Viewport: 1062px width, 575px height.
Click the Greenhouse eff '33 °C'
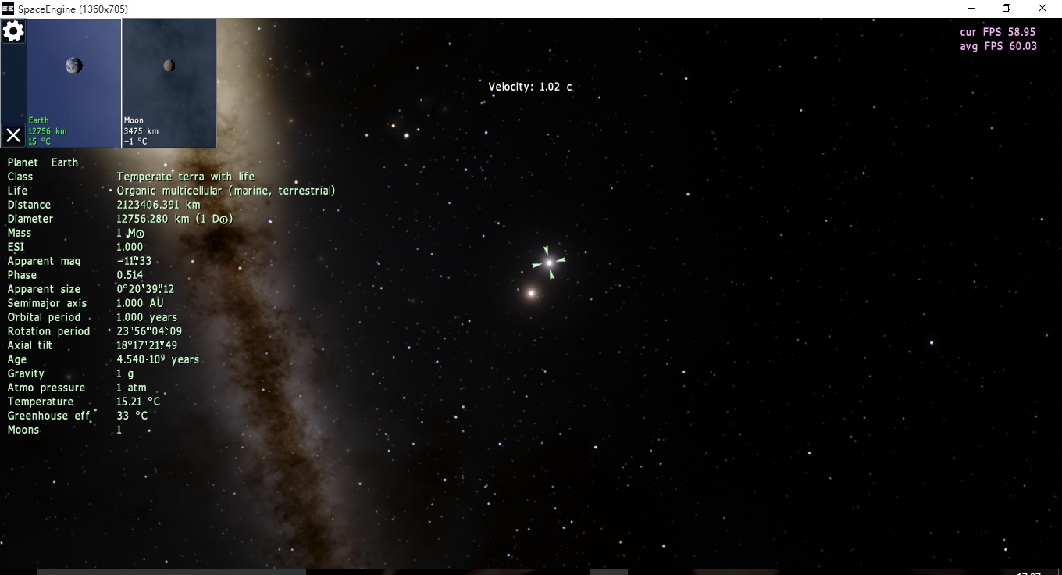point(132,416)
